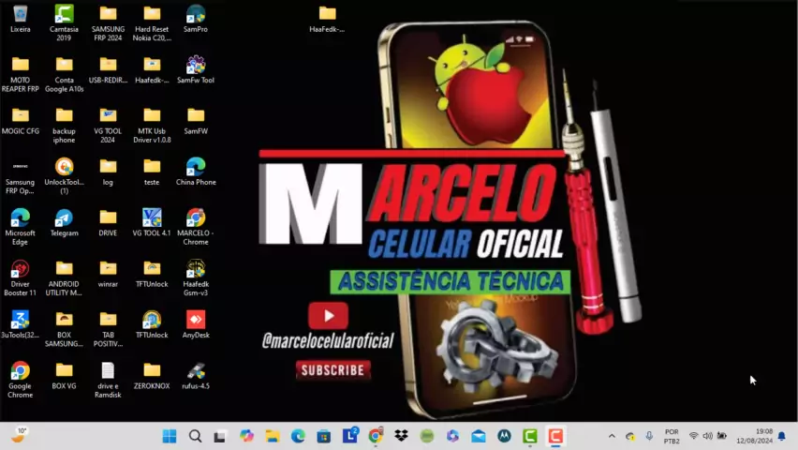Open the weather widget on taskbar
The width and height of the screenshot is (798, 450).
[19, 435]
